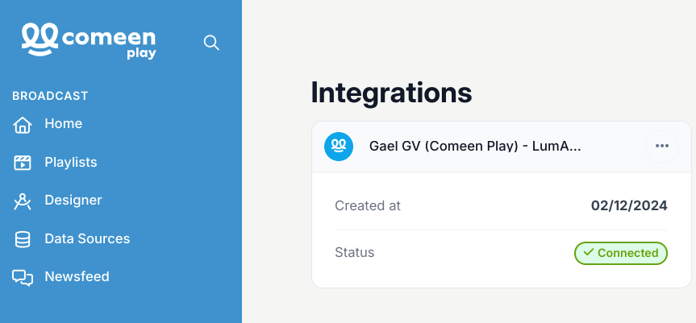Viewport: 696px width, 323px height.
Task: Click the Playlists clapperboard icon
Action: coord(23,163)
